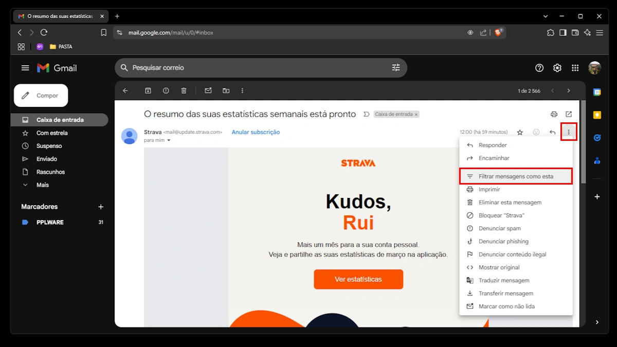The height and width of the screenshot is (347, 617).
Task: Open the email in a new window
Action: [x=568, y=114]
